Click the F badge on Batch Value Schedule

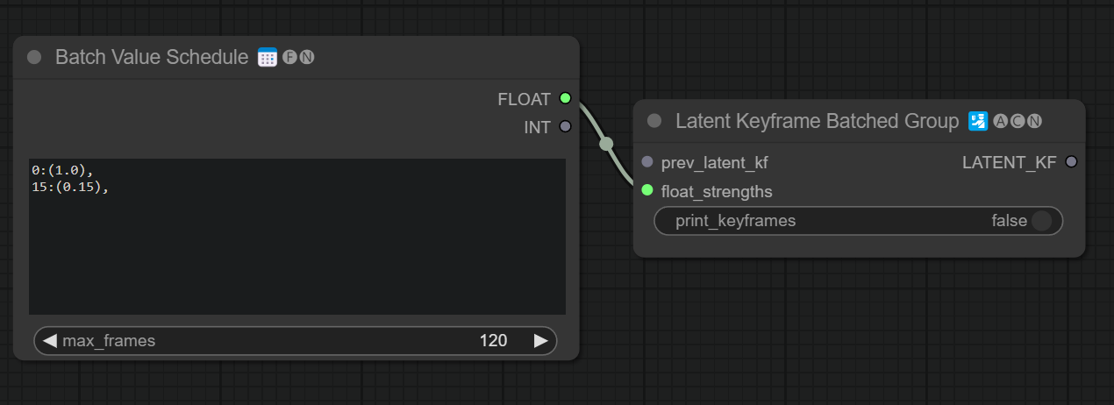tap(289, 58)
